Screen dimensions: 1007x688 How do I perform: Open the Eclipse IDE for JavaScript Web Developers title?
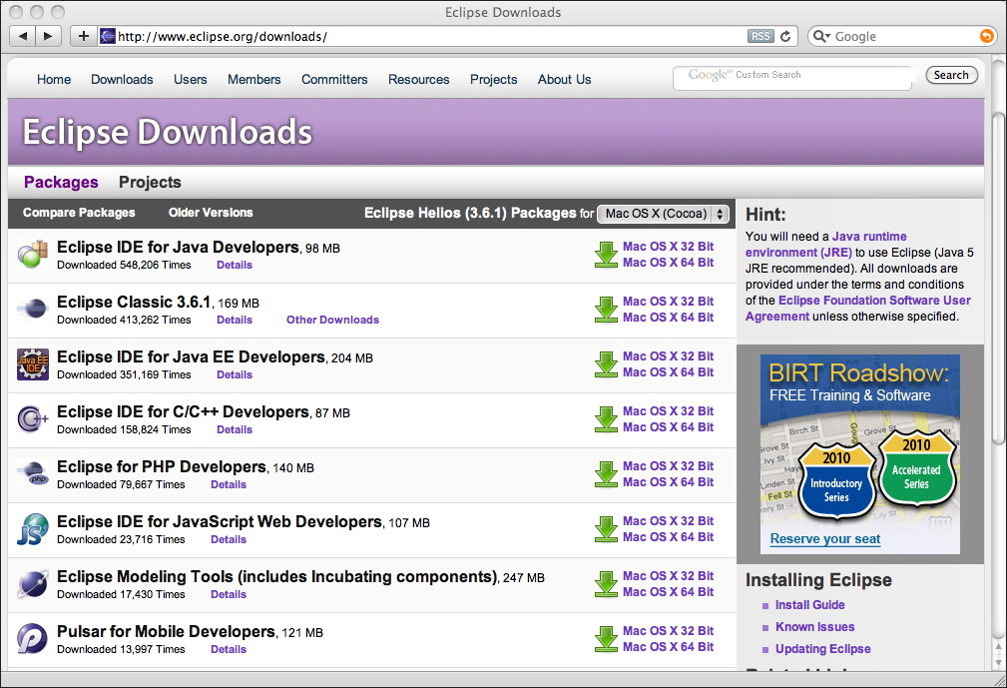click(x=220, y=521)
